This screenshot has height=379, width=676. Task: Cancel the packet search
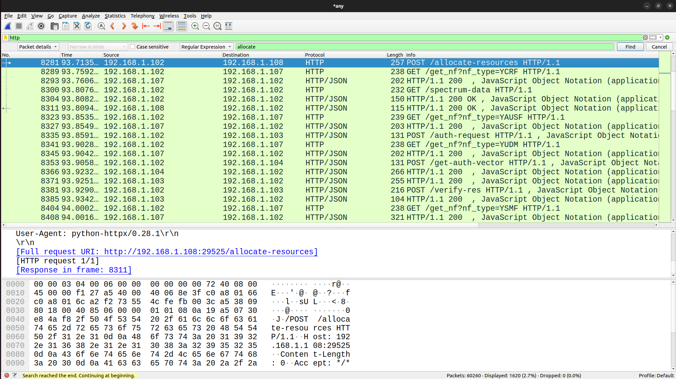pos(659,47)
